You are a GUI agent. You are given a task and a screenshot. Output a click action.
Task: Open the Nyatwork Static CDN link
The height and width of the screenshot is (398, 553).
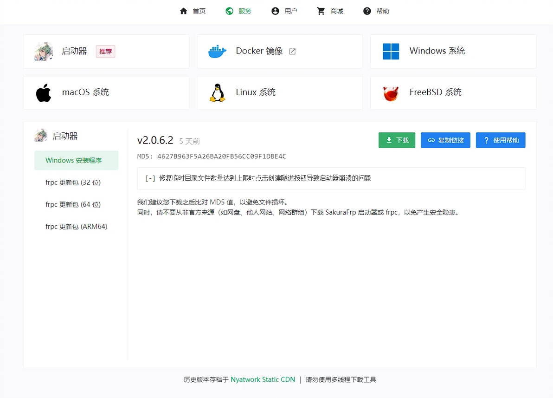point(263,379)
